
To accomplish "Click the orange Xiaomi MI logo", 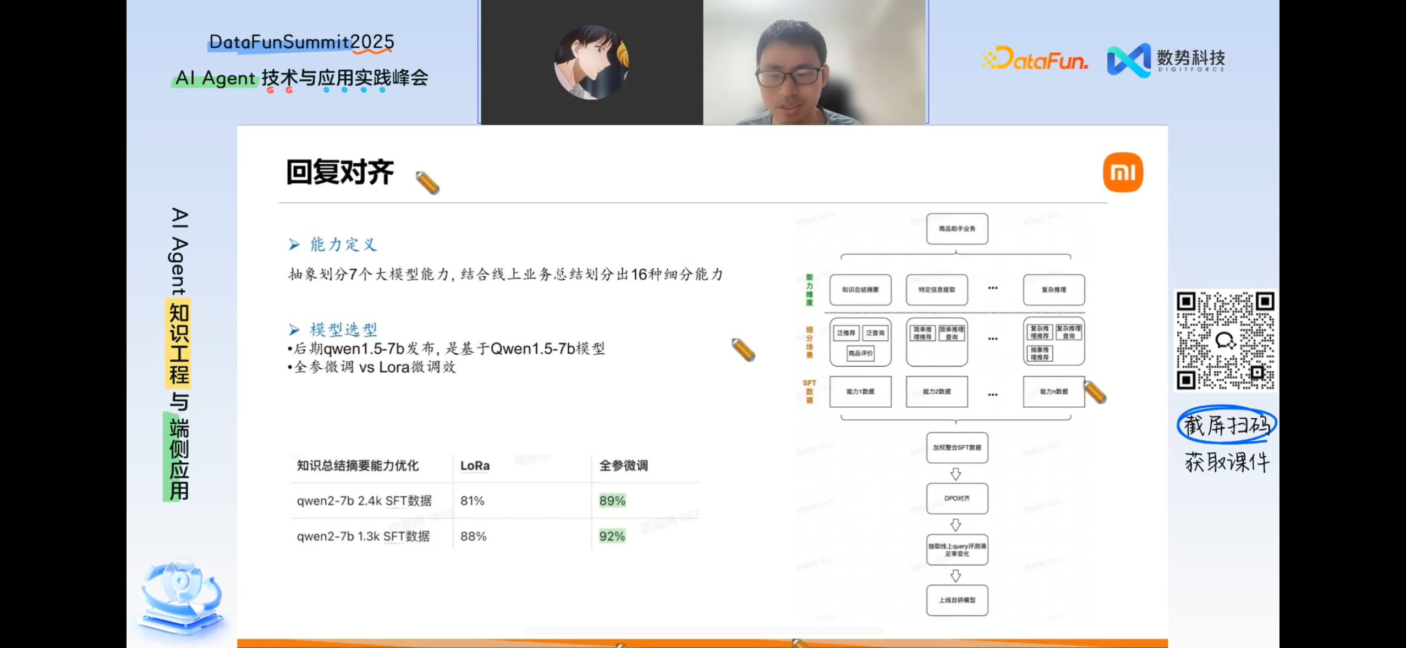I will click(x=1123, y=173).
